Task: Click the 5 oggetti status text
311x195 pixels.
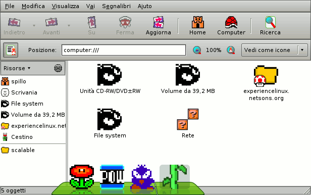Action: 14,190
